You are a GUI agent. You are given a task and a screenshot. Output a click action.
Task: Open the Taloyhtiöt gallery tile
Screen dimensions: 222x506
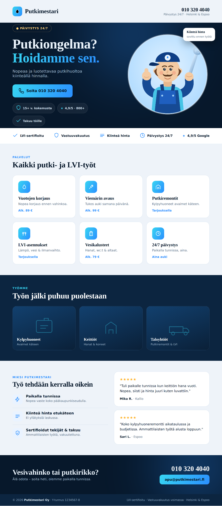click(x=178, y=328)
